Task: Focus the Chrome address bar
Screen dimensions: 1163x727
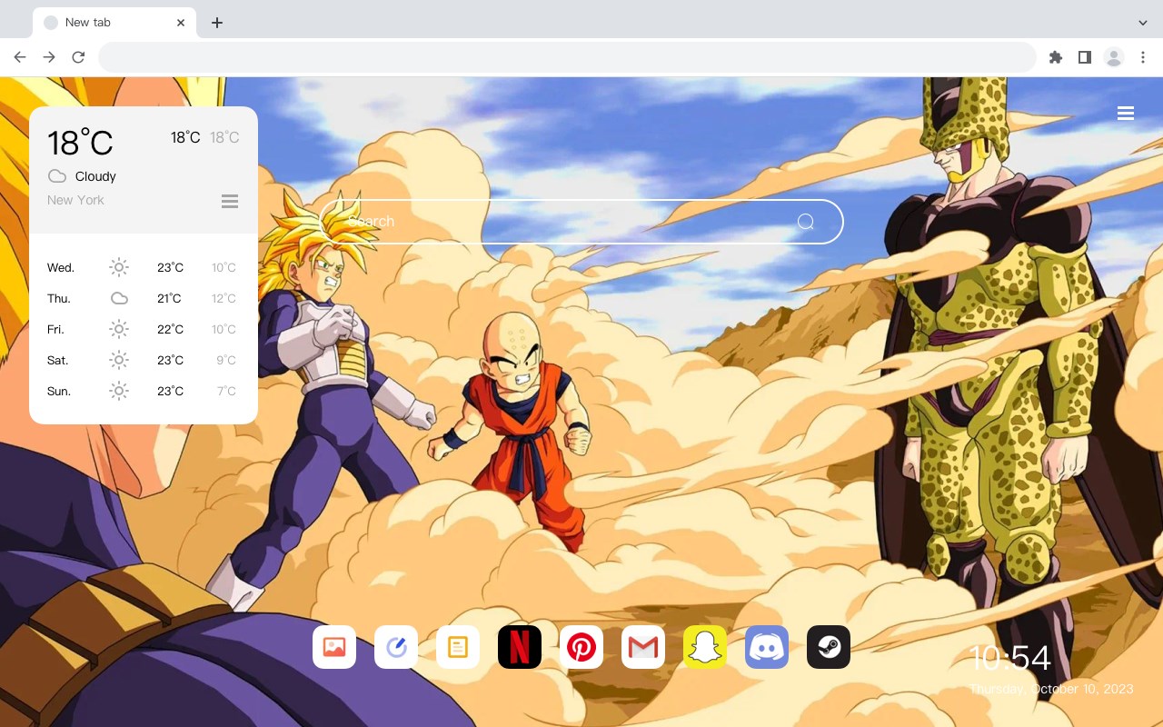Action: [x=567, y=57]
